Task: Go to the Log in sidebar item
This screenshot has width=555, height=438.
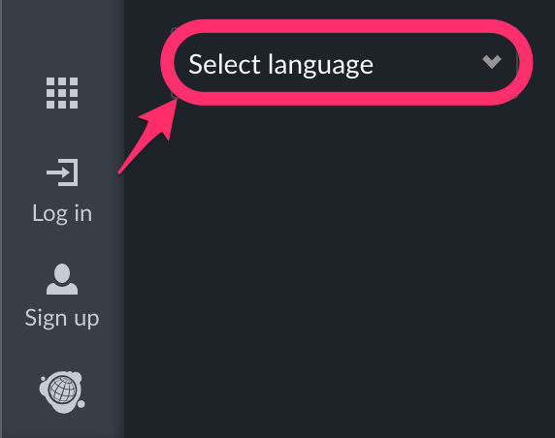Action: (x=62, y=192)
